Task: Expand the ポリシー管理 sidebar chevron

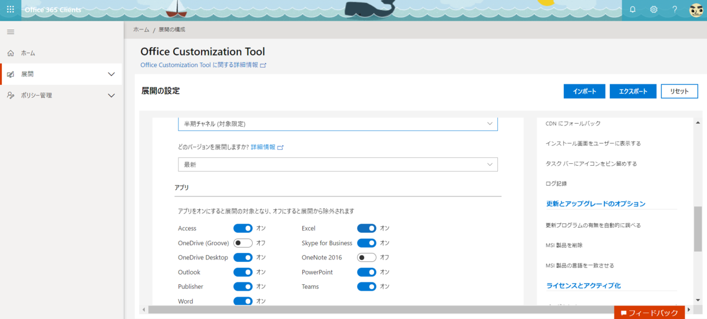Action: point(111,96)
